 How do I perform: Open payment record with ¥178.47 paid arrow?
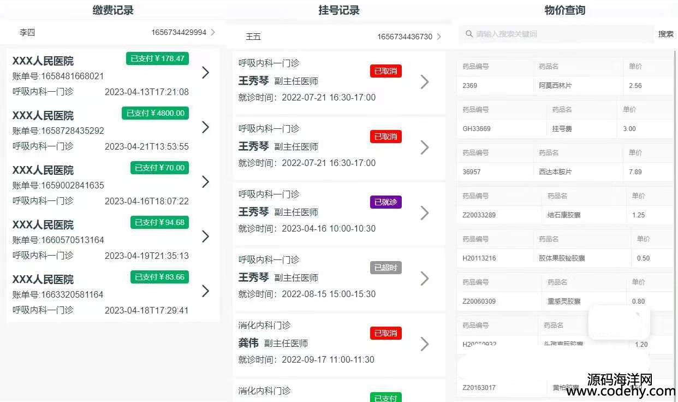(x=205, y=73)
